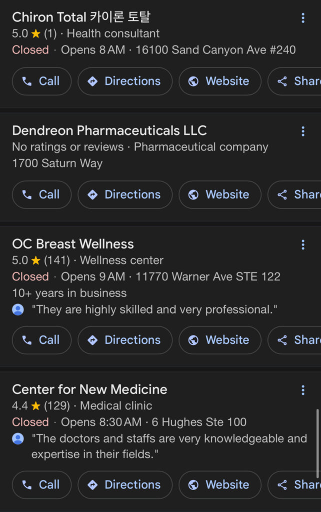Screen dimensions: 321x512
Task: Open OC Breast Wellness listing title
Action: (x=73, y=244)
